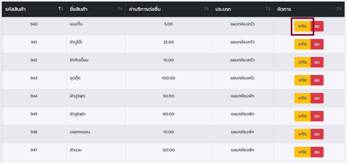Screen dimensions: 347x163
Task: Delete product 947 ผ้านวม
Action: (317, 152)
